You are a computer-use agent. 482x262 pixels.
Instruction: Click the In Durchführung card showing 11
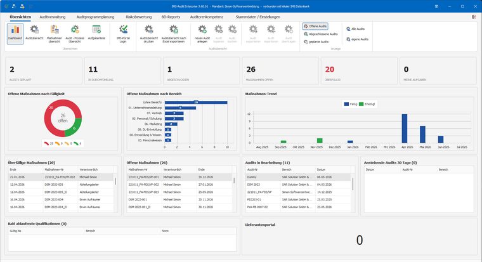pyautogui.click(x=122, y=70)
